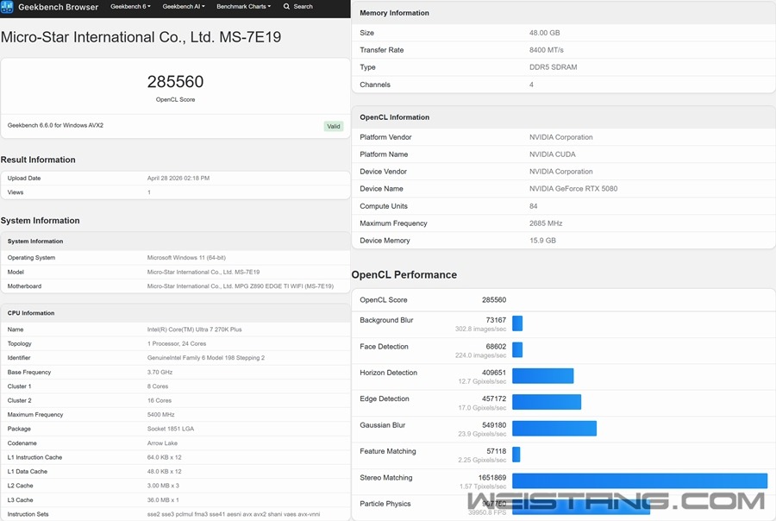Screen dimensions: 776x521
Task: Click the search magnifier icon
Action: 286,6
